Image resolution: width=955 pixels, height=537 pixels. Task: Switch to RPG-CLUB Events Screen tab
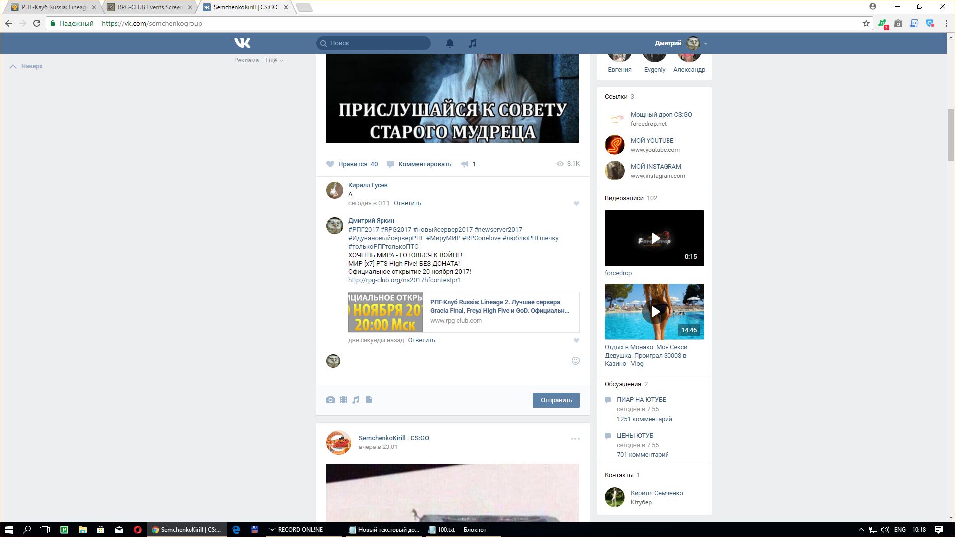(150, 7)
